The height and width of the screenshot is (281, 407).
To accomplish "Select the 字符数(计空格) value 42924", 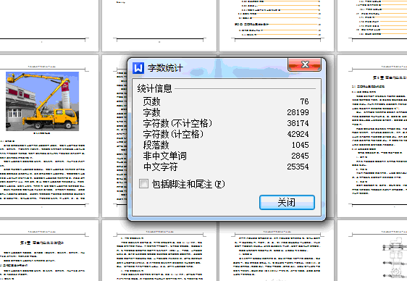I will point(298,134).
